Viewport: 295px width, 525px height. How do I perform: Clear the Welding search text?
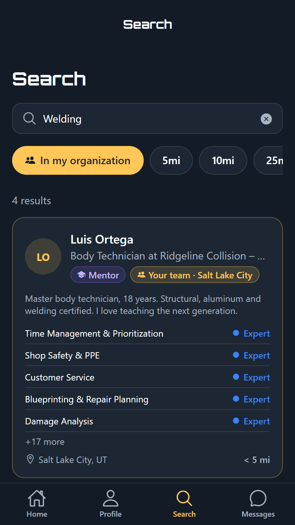tap(266, 119)
